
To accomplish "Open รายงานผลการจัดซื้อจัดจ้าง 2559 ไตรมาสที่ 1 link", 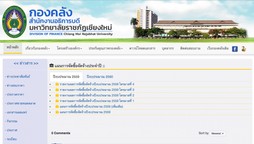I will 97,101.
